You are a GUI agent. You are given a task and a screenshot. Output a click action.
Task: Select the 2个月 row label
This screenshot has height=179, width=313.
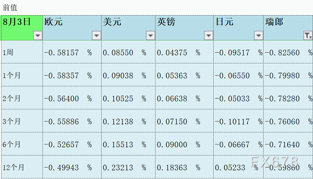[22, 98]
